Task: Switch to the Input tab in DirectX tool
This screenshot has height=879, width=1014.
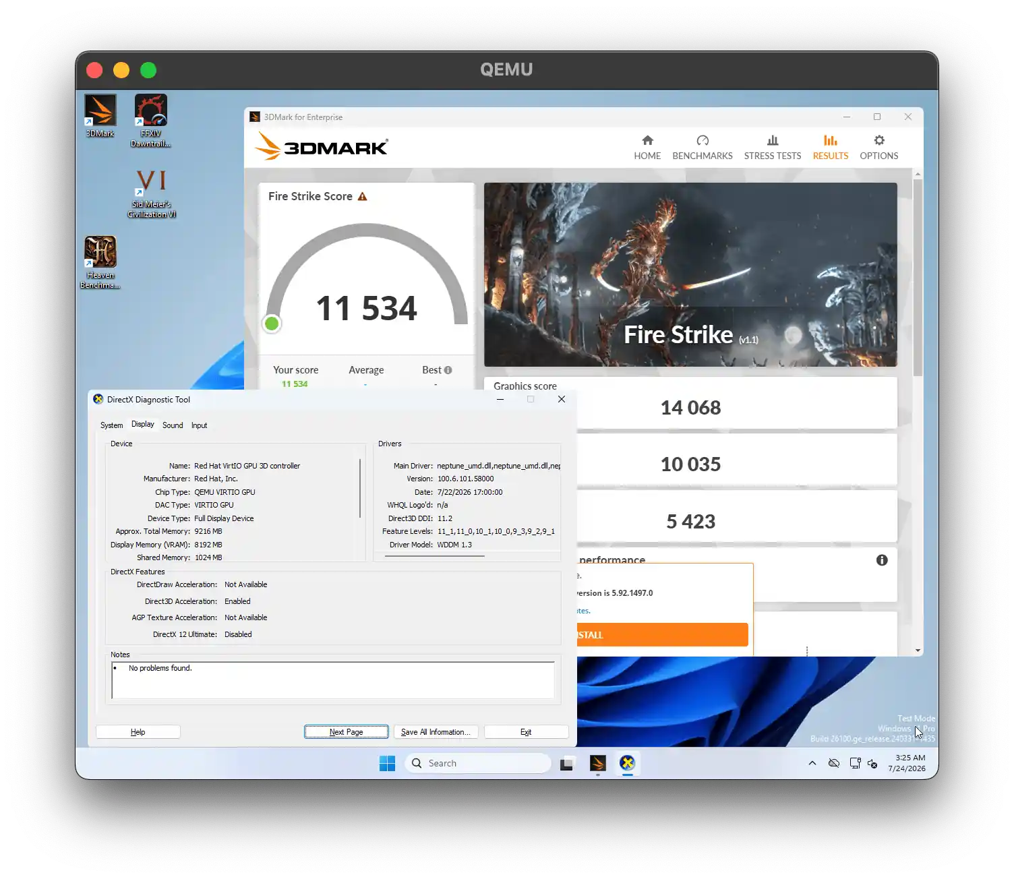Action: [x=199, y=425]
